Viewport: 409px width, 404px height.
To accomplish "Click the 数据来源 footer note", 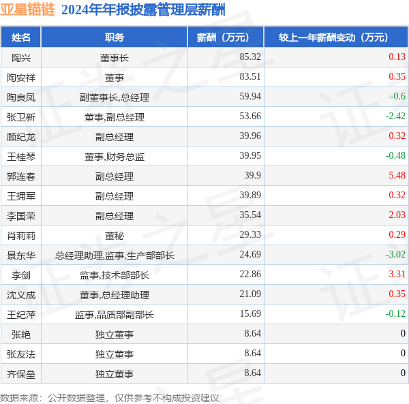I will [110, 398].
